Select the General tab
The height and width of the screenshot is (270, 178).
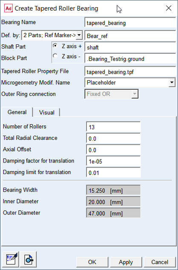17,112
